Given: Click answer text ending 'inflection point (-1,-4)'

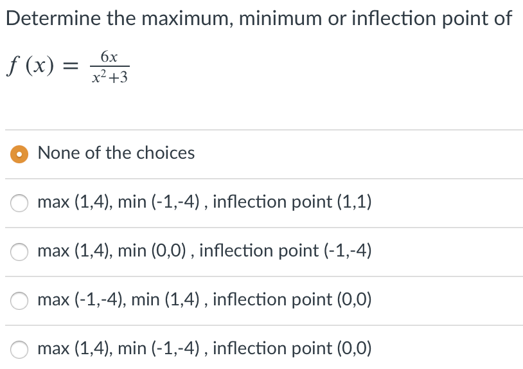Looking at the screenshot, I should pos(204,251).
